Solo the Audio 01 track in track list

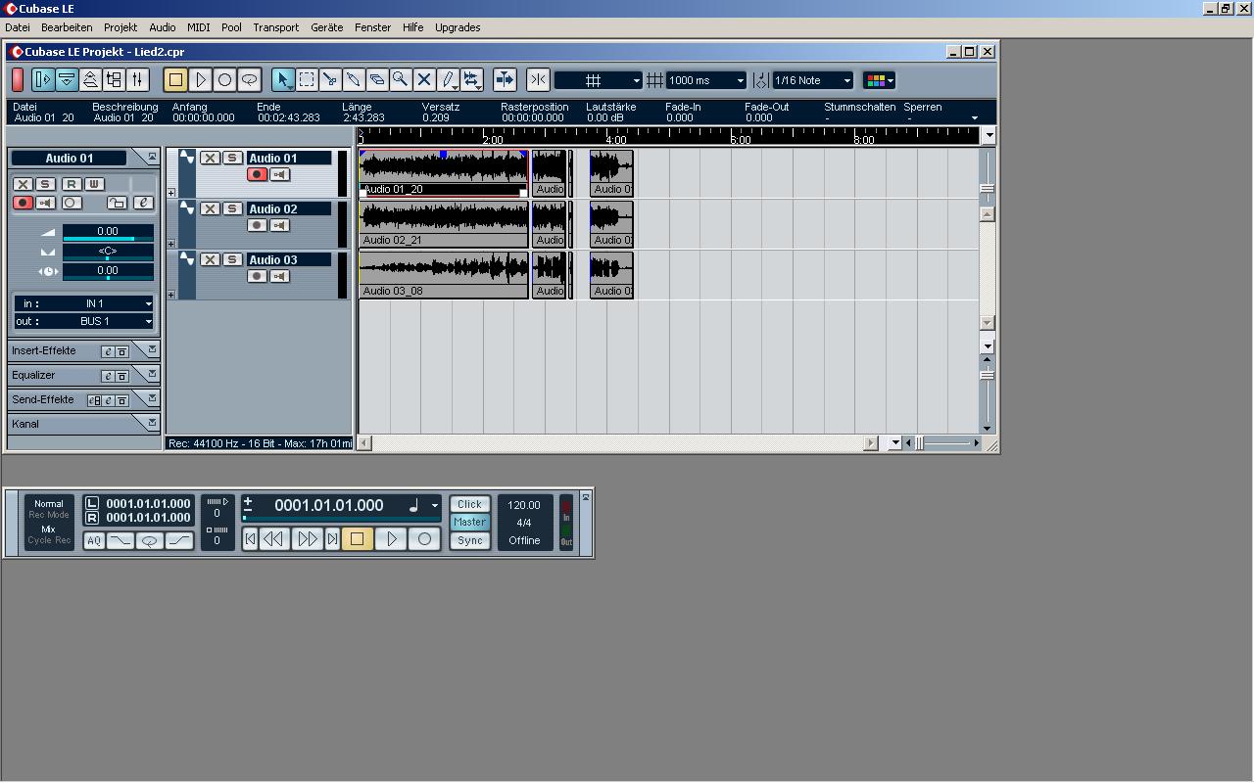click(232, 158)
